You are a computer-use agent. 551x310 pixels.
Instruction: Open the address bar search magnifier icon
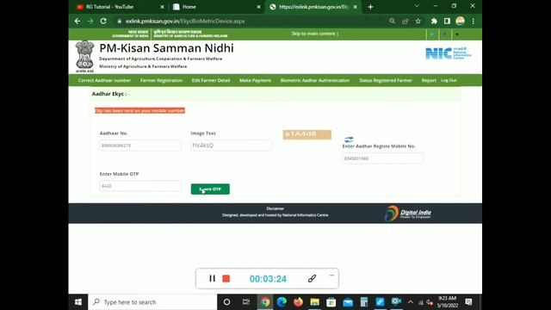pos(393,21)
